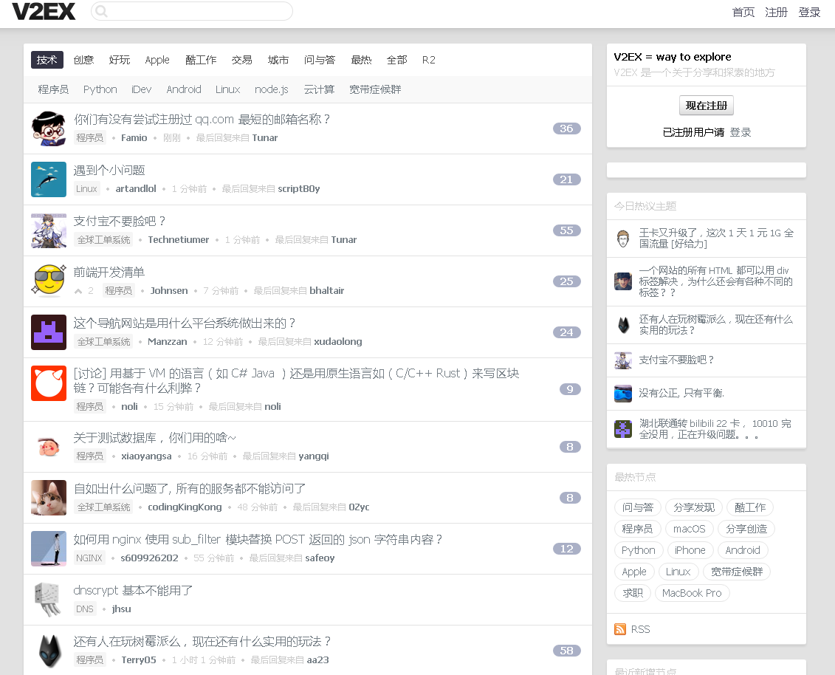
Task: Click the RSS feed icon
Action: 620,628
